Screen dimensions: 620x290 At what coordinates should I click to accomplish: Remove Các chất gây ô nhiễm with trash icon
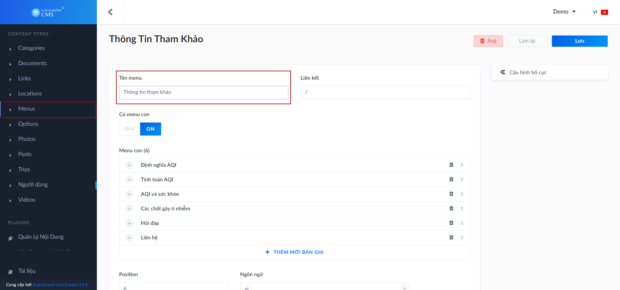[451, 208]
